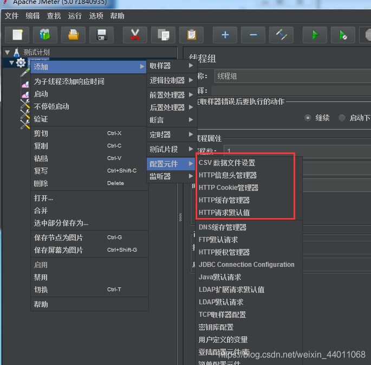Select 用户定义的变量
The width and height of the screenshot is (371, 365).
click(x=249, y=340)
